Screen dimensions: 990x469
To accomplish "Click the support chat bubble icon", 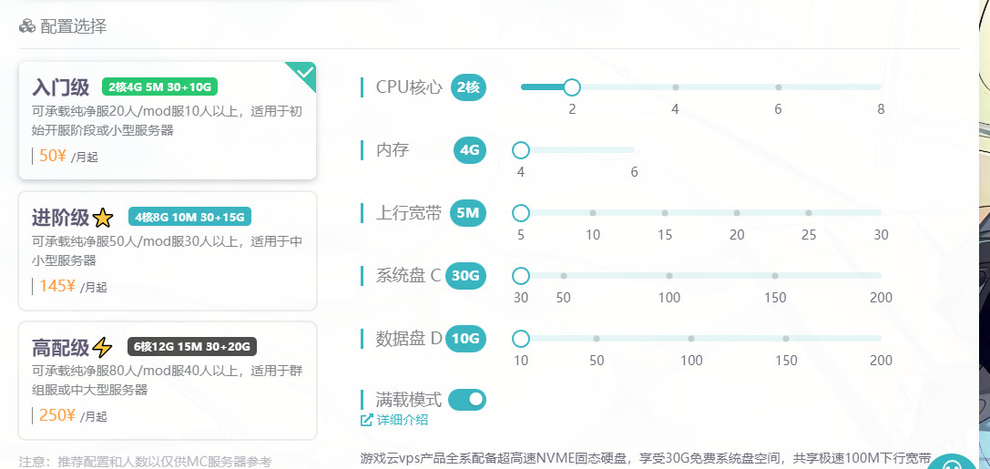I will point(952,464).
